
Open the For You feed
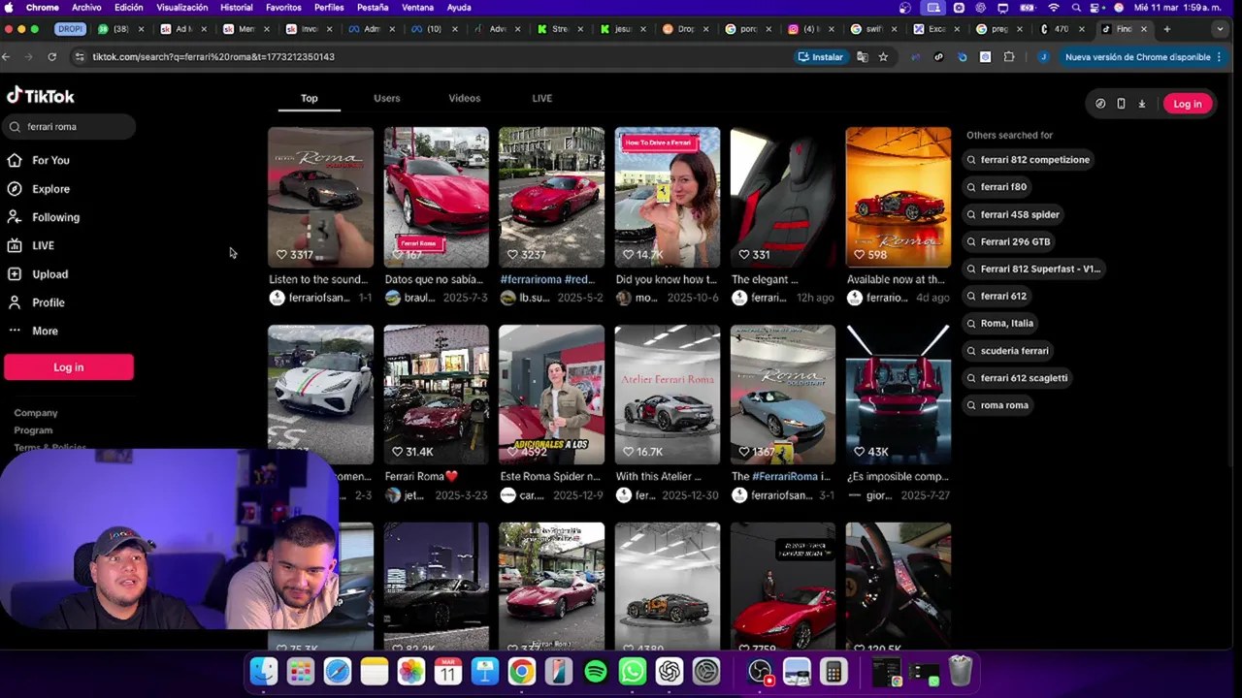(x=39, y=160)
